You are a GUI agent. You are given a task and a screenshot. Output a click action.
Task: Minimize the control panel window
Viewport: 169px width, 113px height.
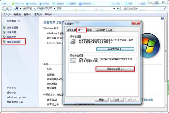[151, 2]
